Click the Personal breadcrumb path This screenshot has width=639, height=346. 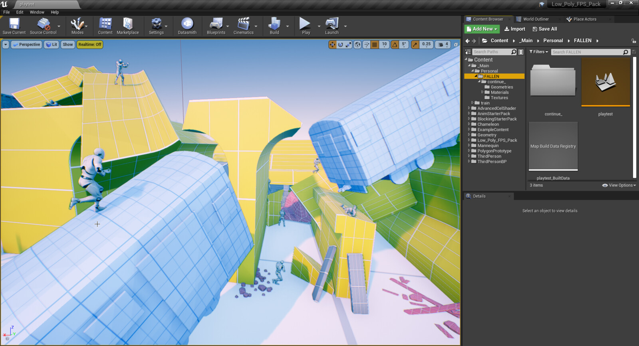[553, 41]
